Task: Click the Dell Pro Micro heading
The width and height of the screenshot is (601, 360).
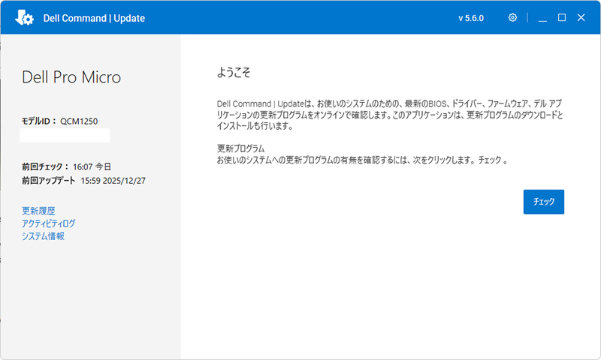Action: 71,77
